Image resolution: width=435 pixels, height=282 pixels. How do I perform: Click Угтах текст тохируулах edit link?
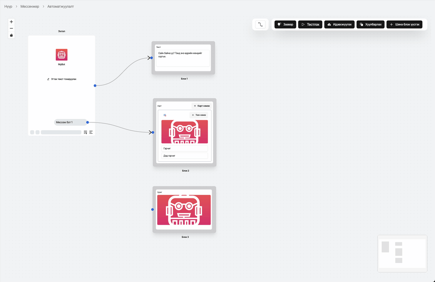pyautogui.click(x=62, y=79)
